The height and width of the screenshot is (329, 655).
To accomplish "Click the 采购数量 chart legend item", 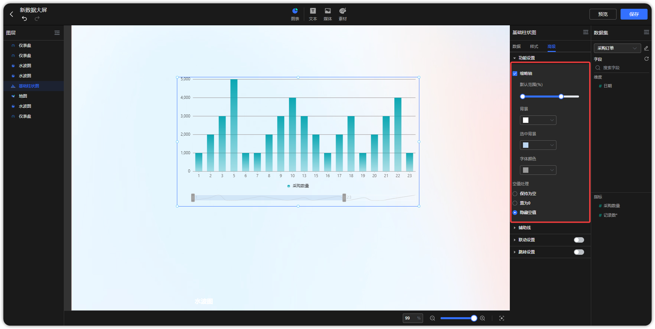I will (298, 186).
